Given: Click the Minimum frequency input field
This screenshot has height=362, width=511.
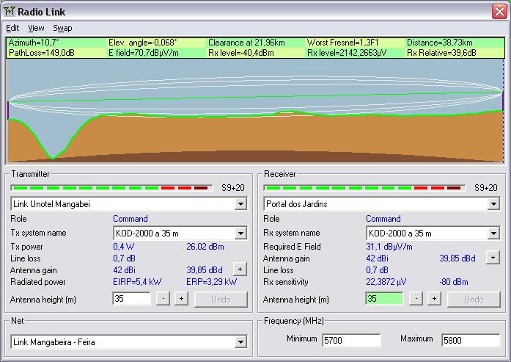Looking at the screenshot, I should coord(351,340).
